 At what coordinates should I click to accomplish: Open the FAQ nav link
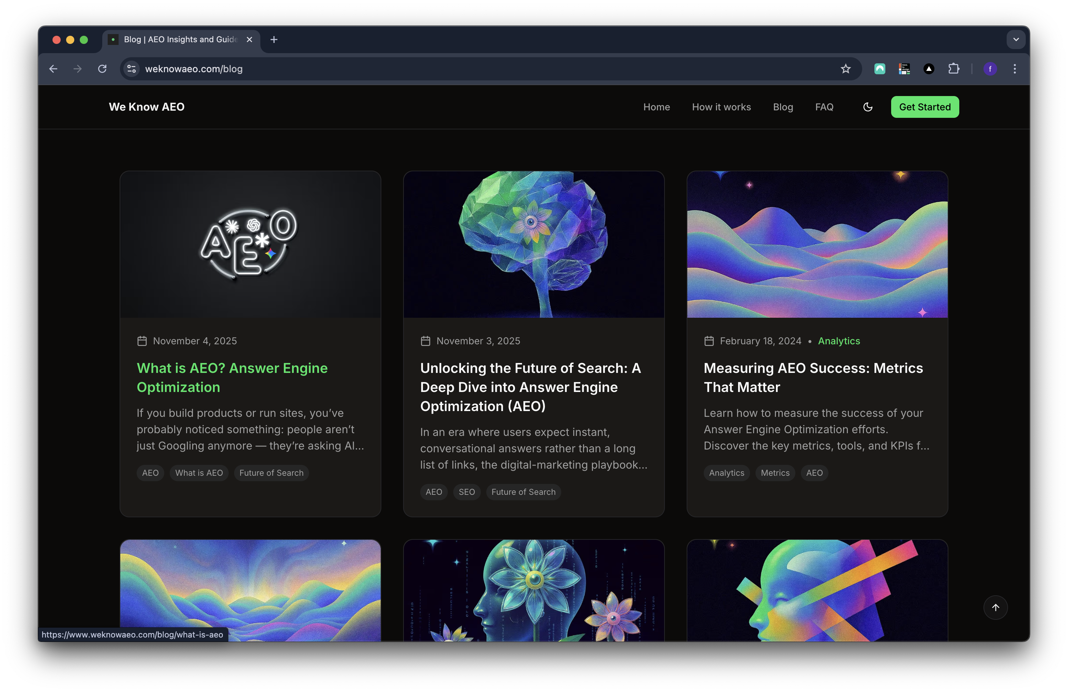(824, 107)
